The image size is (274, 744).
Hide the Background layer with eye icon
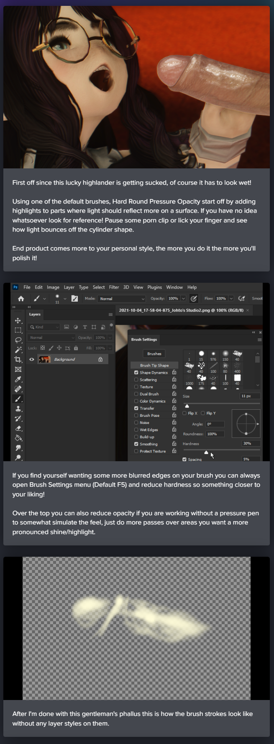[x=31, y=359]
